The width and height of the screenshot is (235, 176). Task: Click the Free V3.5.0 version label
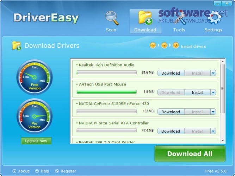pos(216,171)
